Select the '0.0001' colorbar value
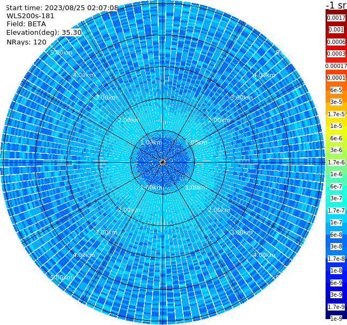The width and height of the screenshot is (347, 325). 336,78
